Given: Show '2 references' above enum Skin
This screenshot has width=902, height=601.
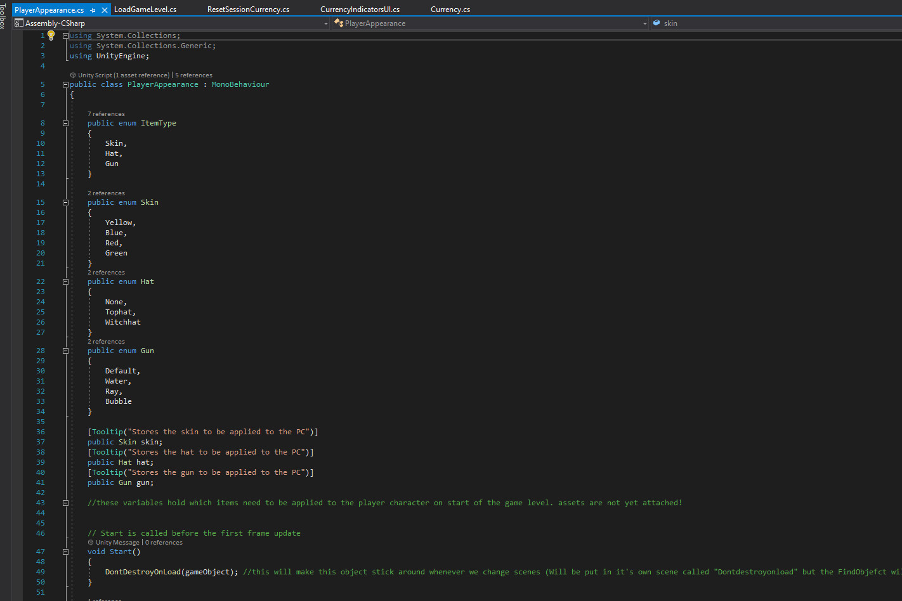Looking at the screenshot, I should (106, 193).
